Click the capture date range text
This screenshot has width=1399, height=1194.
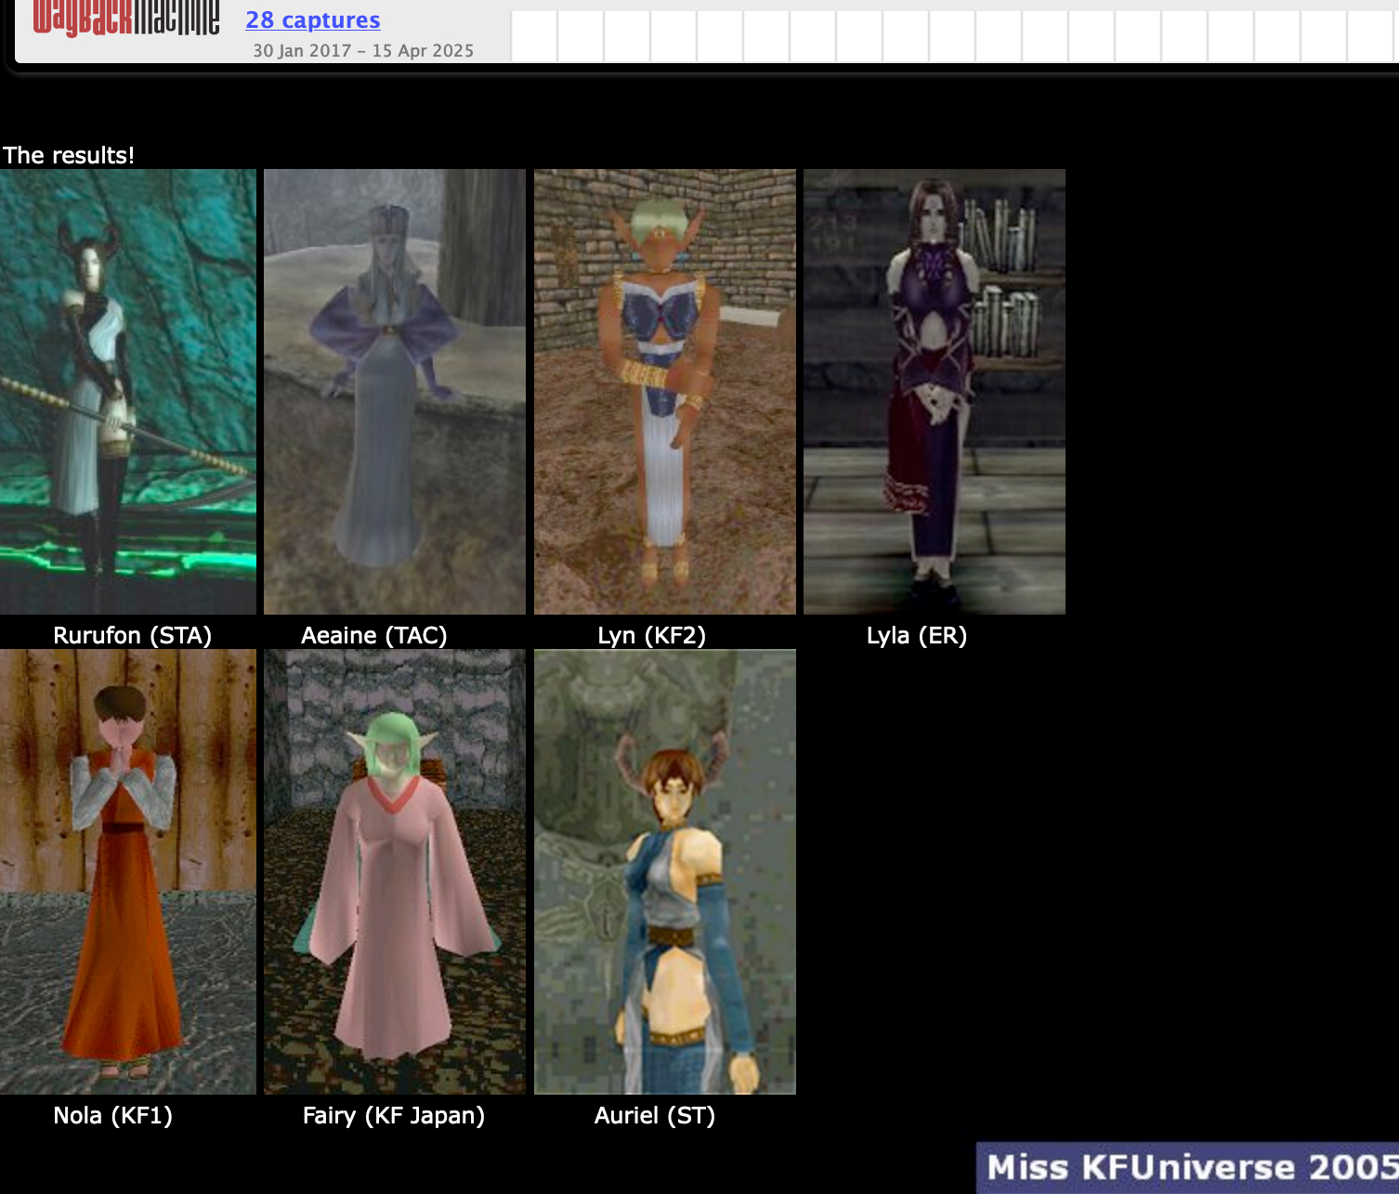coord(363,51)
